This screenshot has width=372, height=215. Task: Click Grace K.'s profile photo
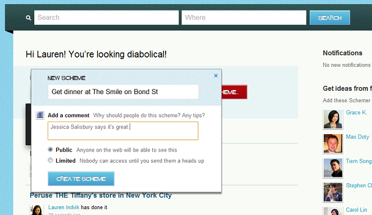[x=333, y=119]
